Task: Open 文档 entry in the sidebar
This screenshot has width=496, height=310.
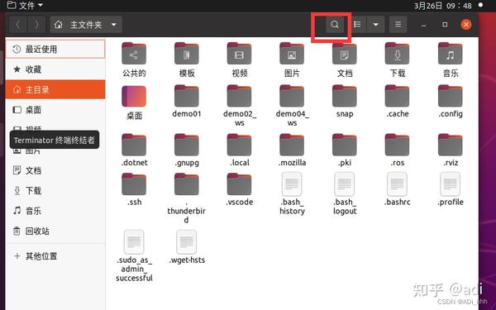Action: pos(55,170)
